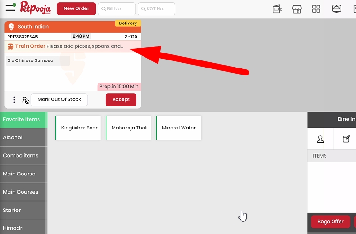Apply the Bogo Offer
The width and height of the screenshot is (356, 234).
330,221
